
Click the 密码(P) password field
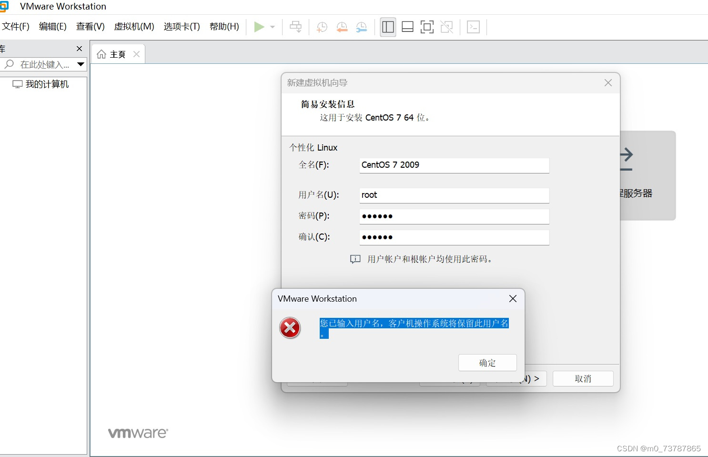(454, 216)
